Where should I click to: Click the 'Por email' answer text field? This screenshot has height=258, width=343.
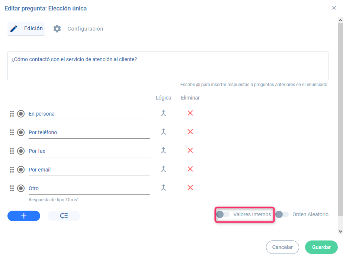pyautogui.click(x=89, y=170)
